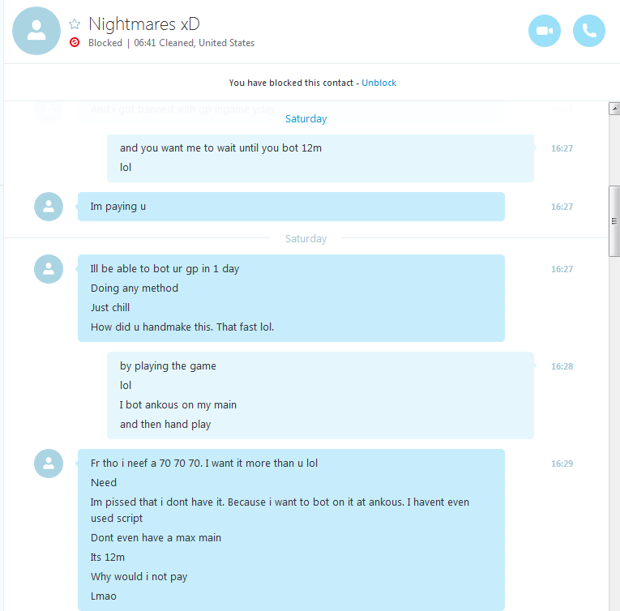Open Nightmares xD's large profile avatar
Screen dimensions: 620x611
(36, 31)
